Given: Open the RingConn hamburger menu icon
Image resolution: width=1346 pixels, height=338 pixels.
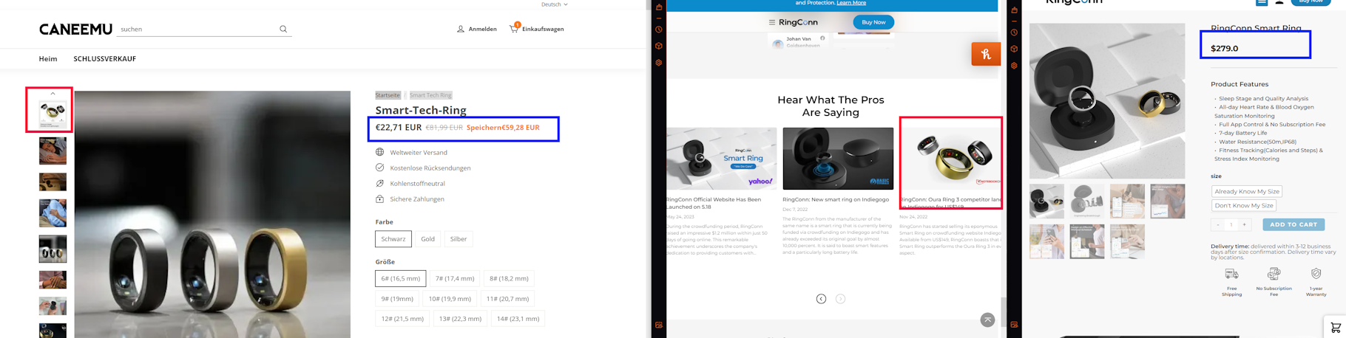Looking at the screenshot, I should pyautogui.click(x=772, y=22).
